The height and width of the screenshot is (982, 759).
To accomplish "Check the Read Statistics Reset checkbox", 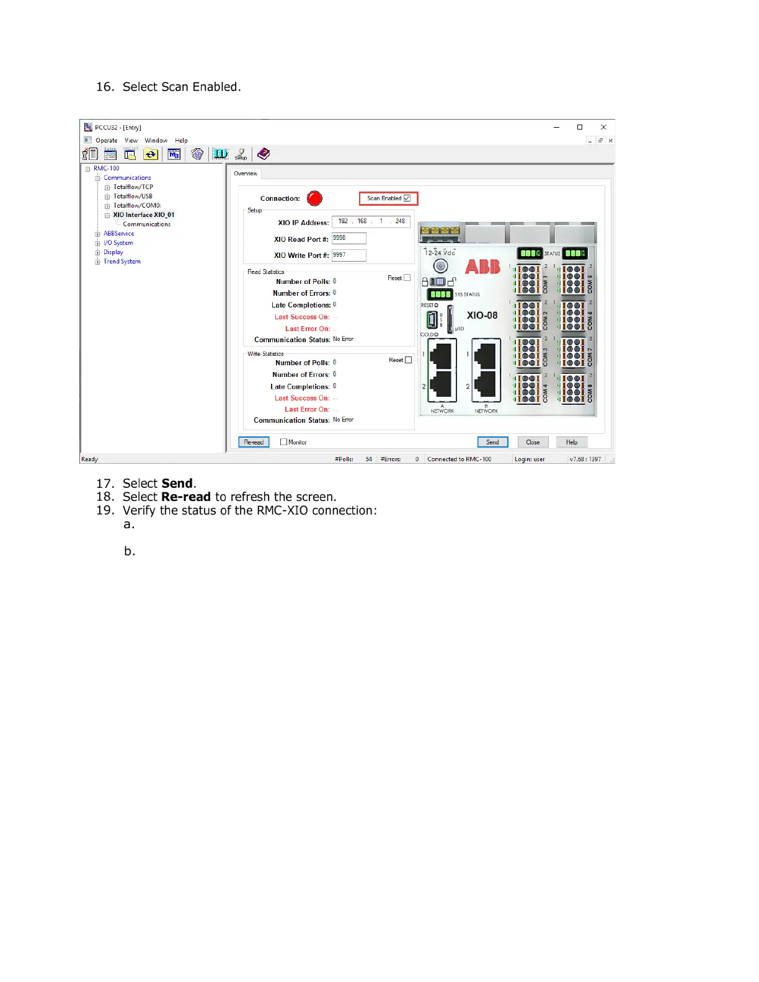I will pyautogui.click(x=407, y=278).
